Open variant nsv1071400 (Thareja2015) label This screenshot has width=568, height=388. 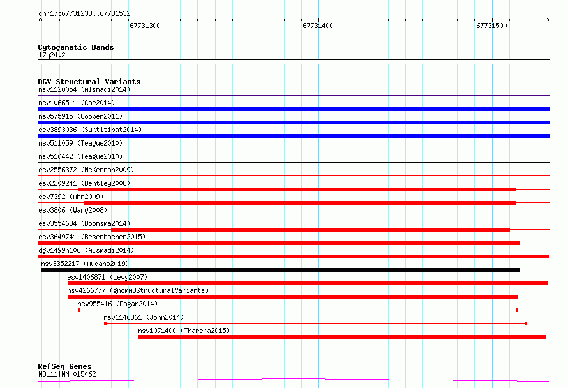coord(184,331)
